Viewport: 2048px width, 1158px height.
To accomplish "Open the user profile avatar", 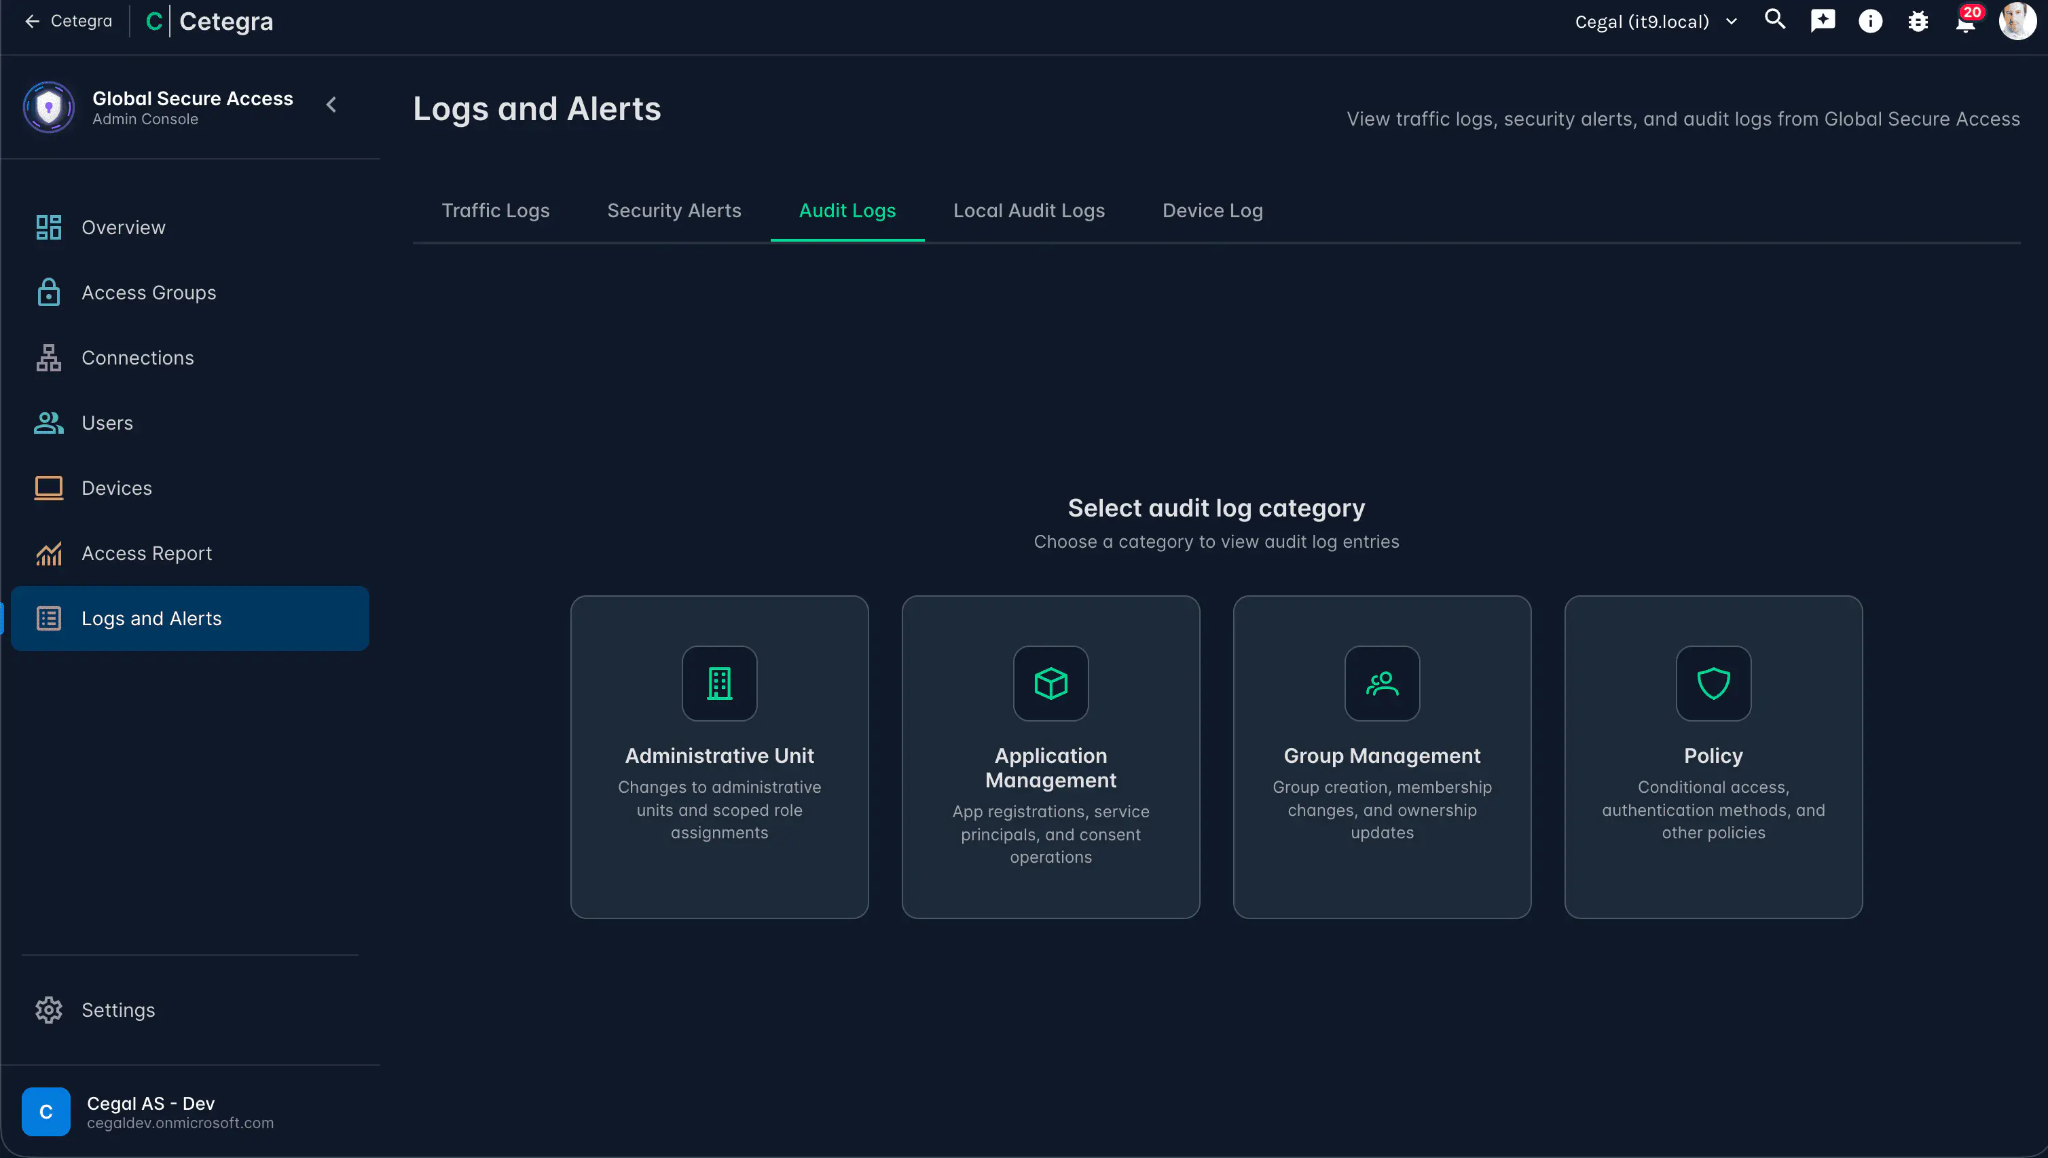I will [x=2017, y=20].
